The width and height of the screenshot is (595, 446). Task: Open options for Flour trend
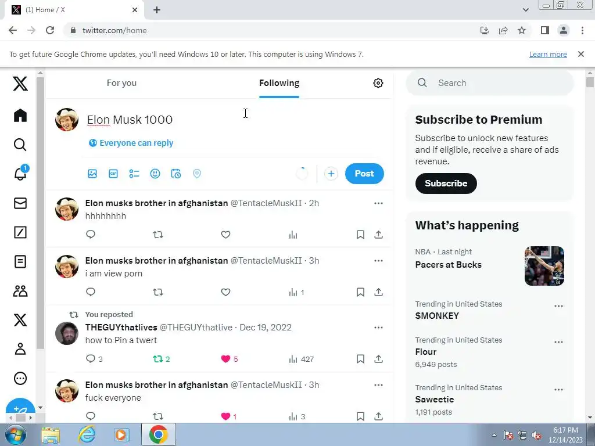click(558, 341)
